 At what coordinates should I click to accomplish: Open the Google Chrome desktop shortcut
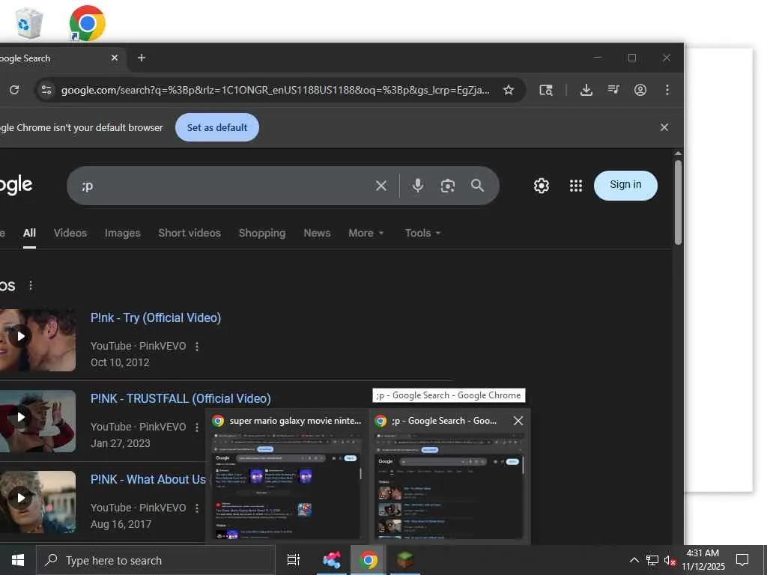87,23
